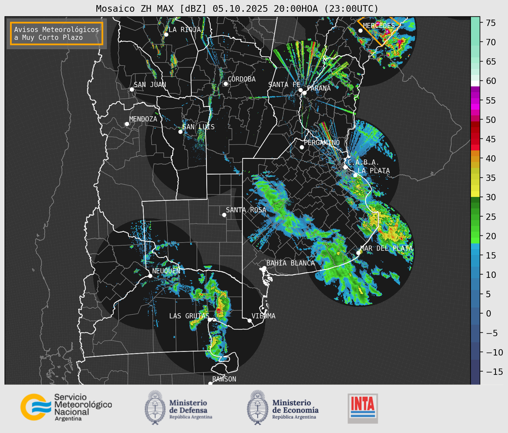Click the Ministerio de Defensa emblem
Viewport: 508px width, 433px height.
coord(155,408)
